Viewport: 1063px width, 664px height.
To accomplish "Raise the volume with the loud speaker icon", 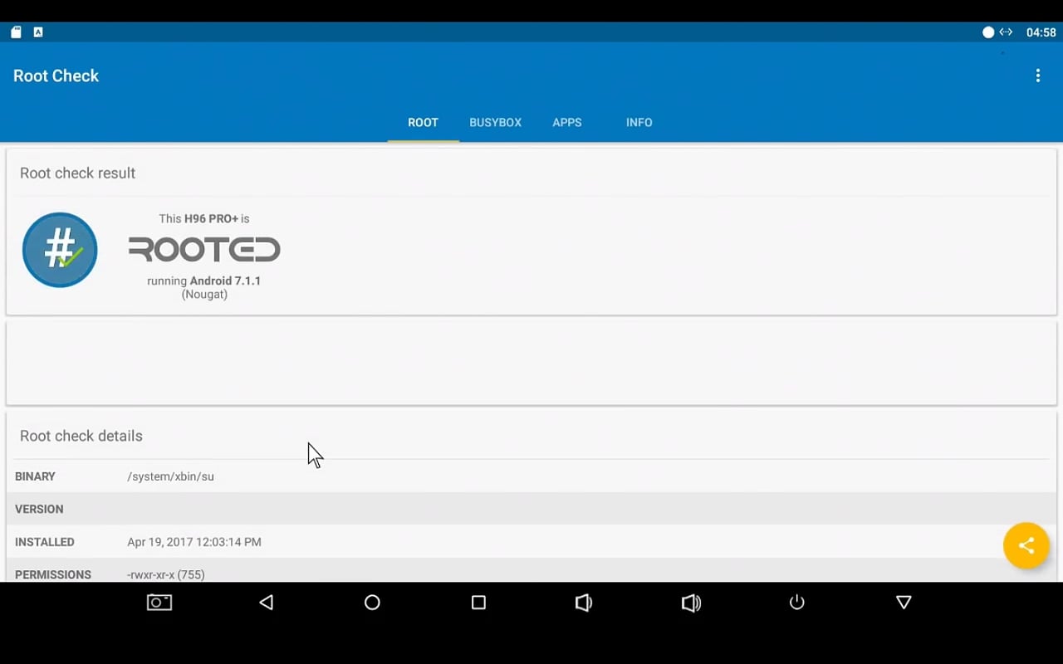I will point(691,603).
